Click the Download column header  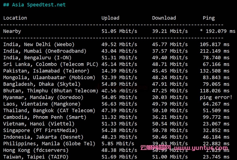(x=164, y=18)
